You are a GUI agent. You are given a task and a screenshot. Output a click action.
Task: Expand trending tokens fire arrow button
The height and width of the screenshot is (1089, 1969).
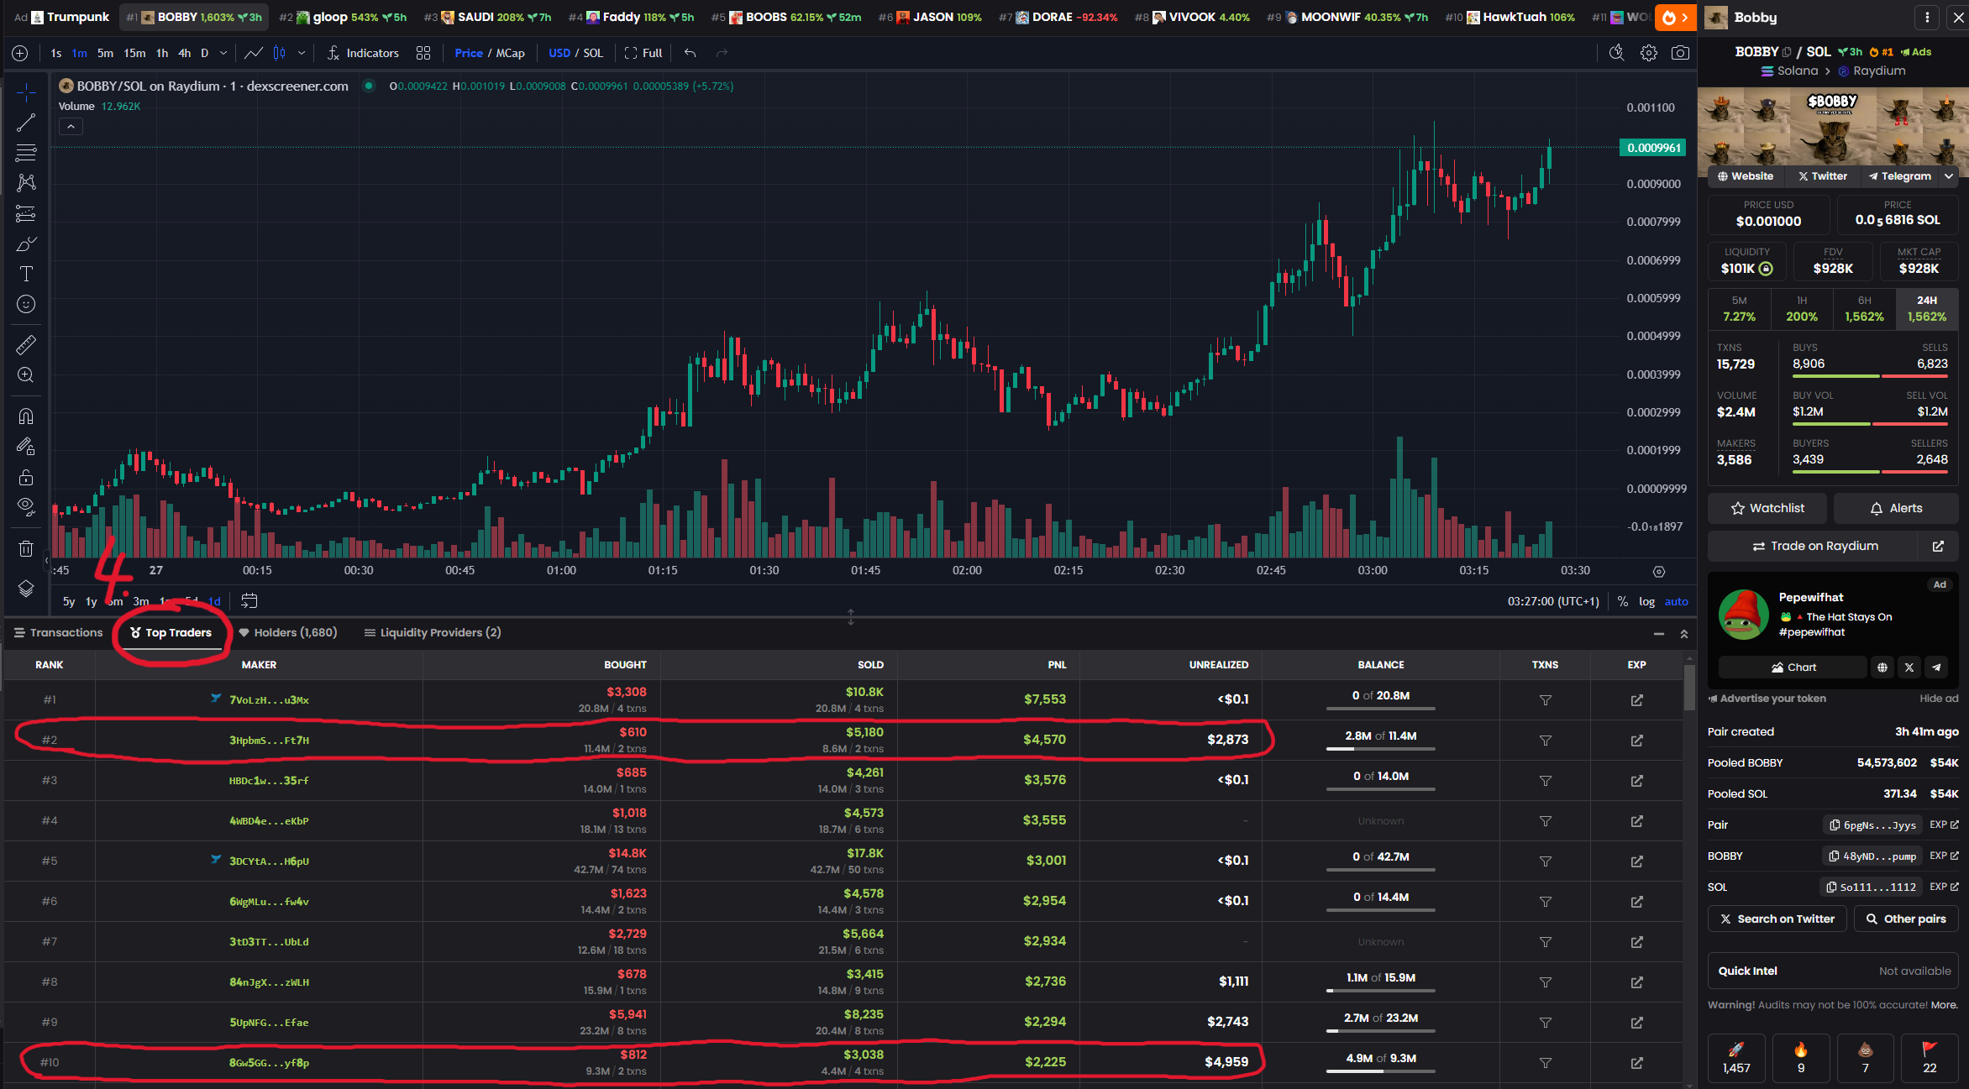(x=1676, y=17)
